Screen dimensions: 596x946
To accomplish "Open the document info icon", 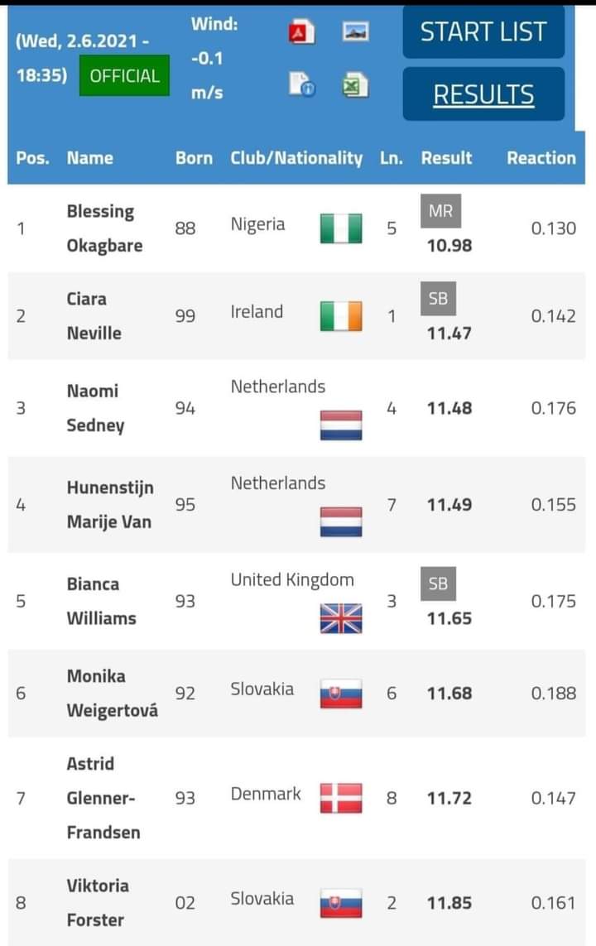I will click(x=301, y=84).
